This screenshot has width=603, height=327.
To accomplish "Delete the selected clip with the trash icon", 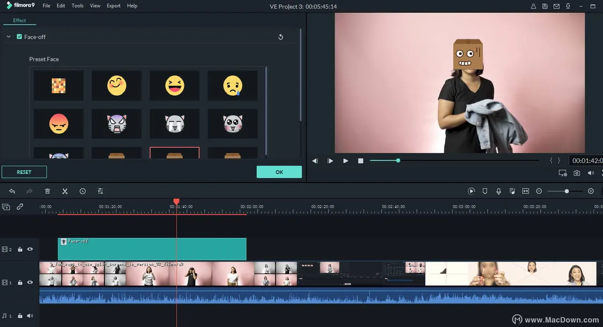I will pyautogui.click(x=47, y=191).
